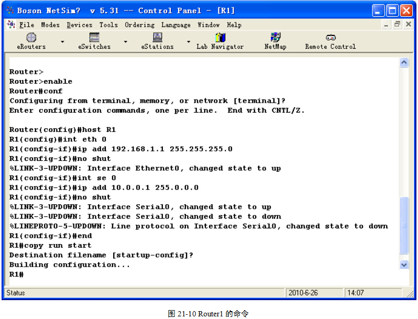Click the final R1# prompt line
This screenshot has width=418, height=319.
17,274
